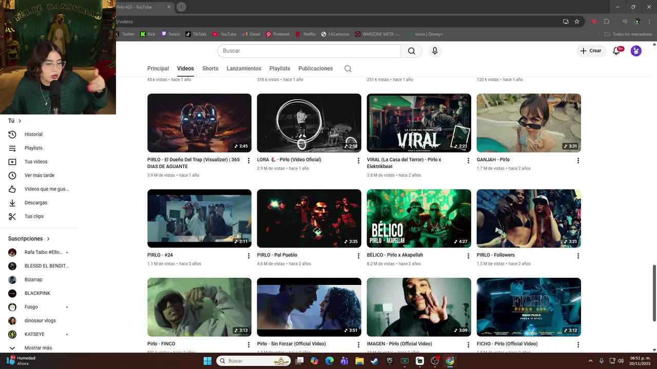Expand the Tú section chevron
657x369 pixels.
click(20, 121)
